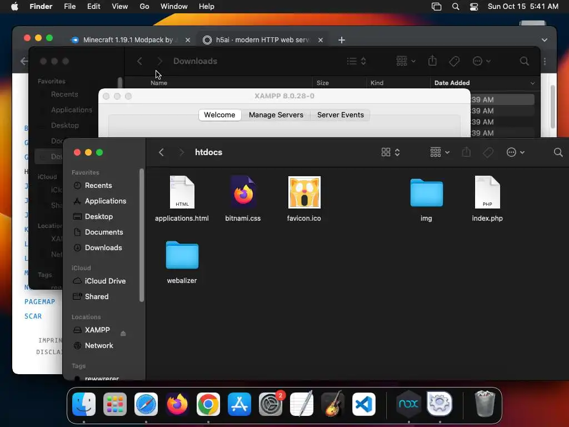
Task: Open group-by dropdown in htdocs toolbar
Action: pos(440,152)
